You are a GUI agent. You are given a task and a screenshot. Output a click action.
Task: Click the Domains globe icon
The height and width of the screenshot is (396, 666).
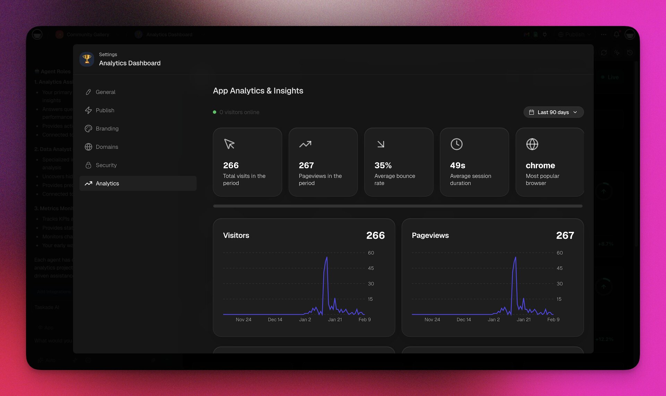coord(88,147)
